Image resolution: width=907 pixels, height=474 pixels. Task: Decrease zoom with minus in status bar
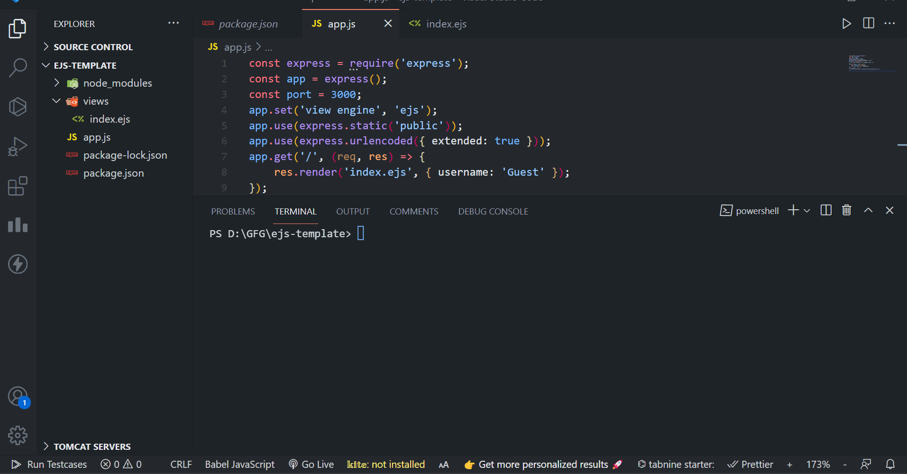click(x=845, y=465)
